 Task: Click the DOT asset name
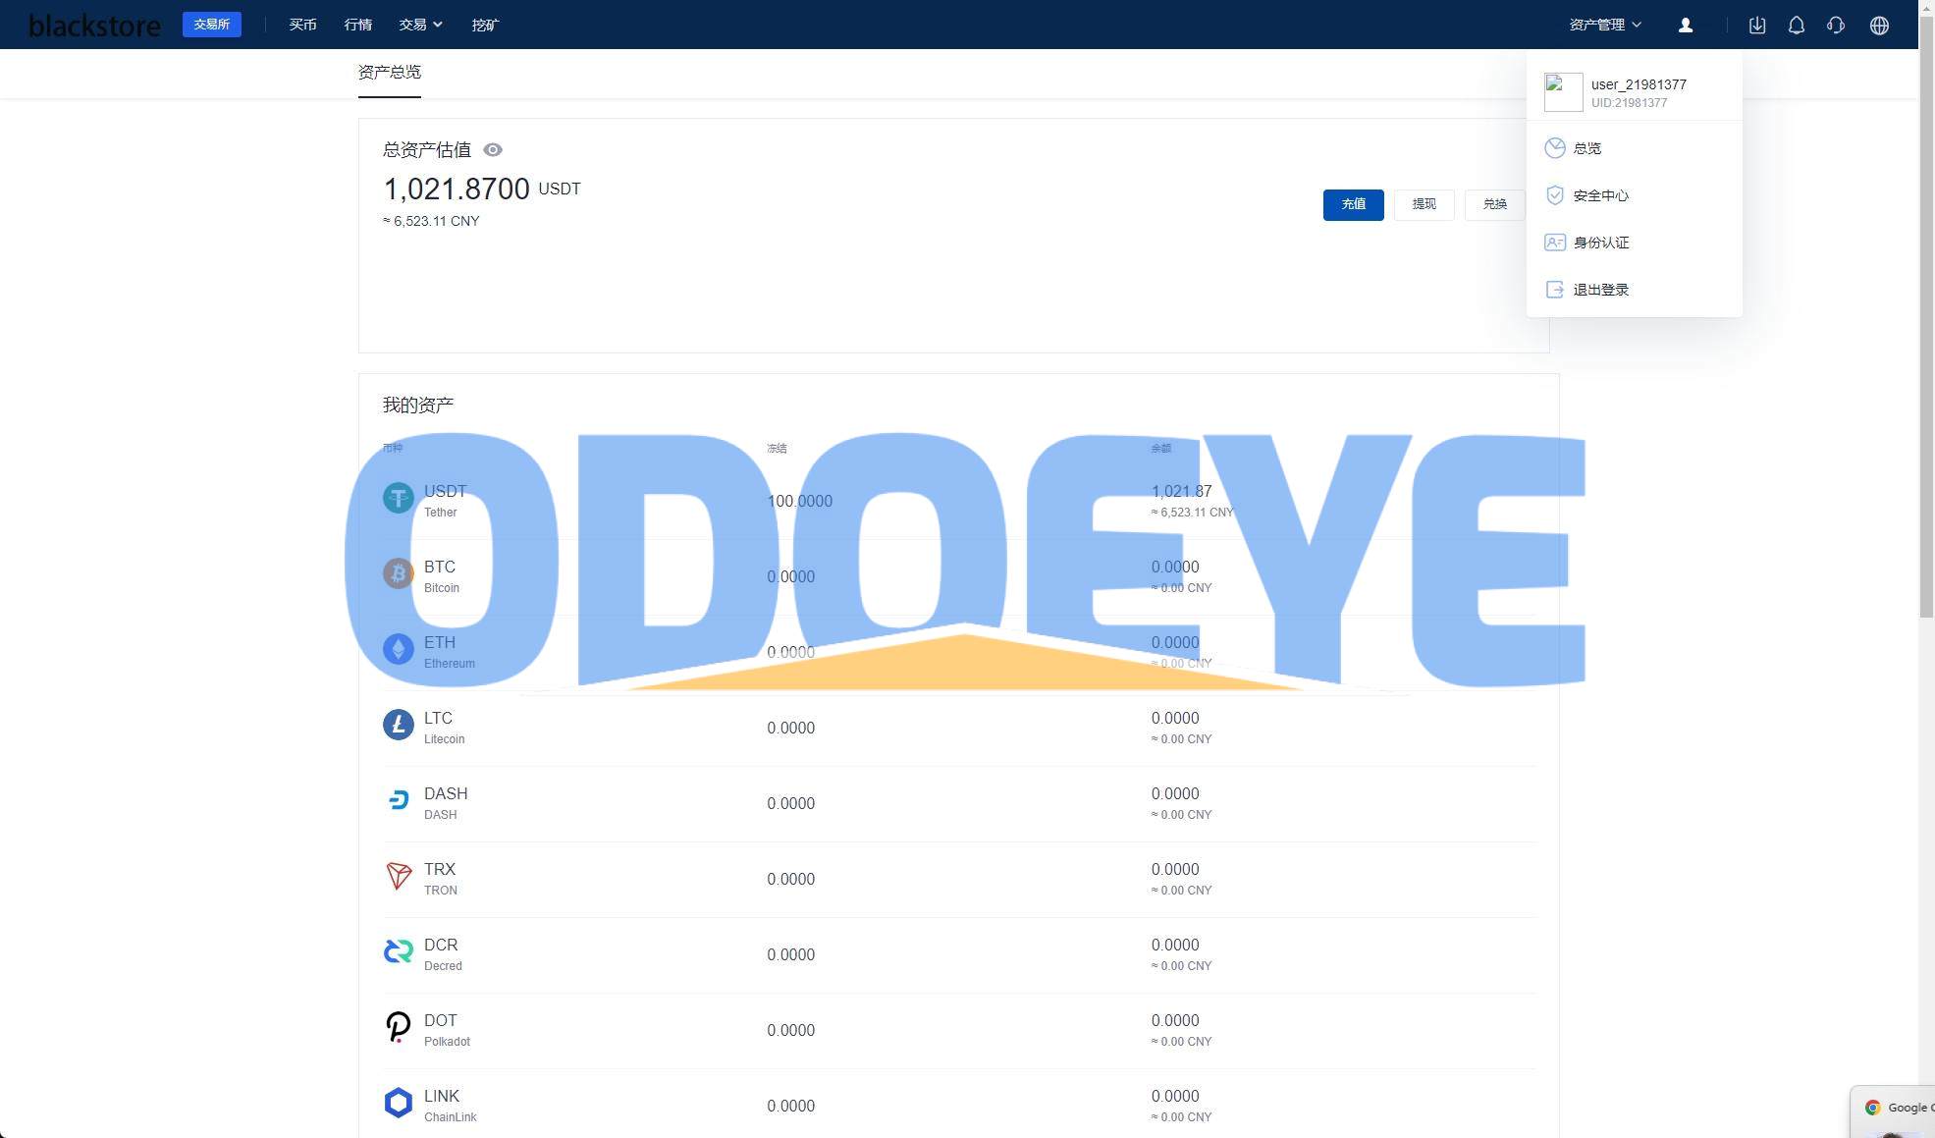[x=441, y=1020]
